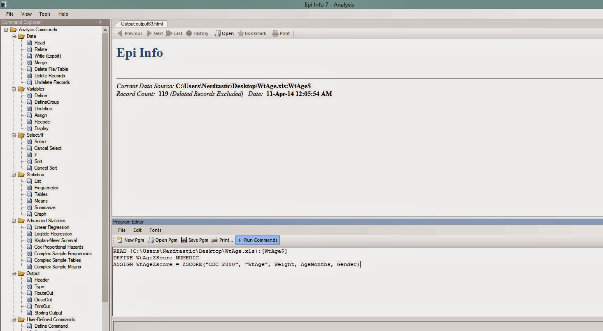
Task: Open the DefineGroup command
Action: pos(47,102)
